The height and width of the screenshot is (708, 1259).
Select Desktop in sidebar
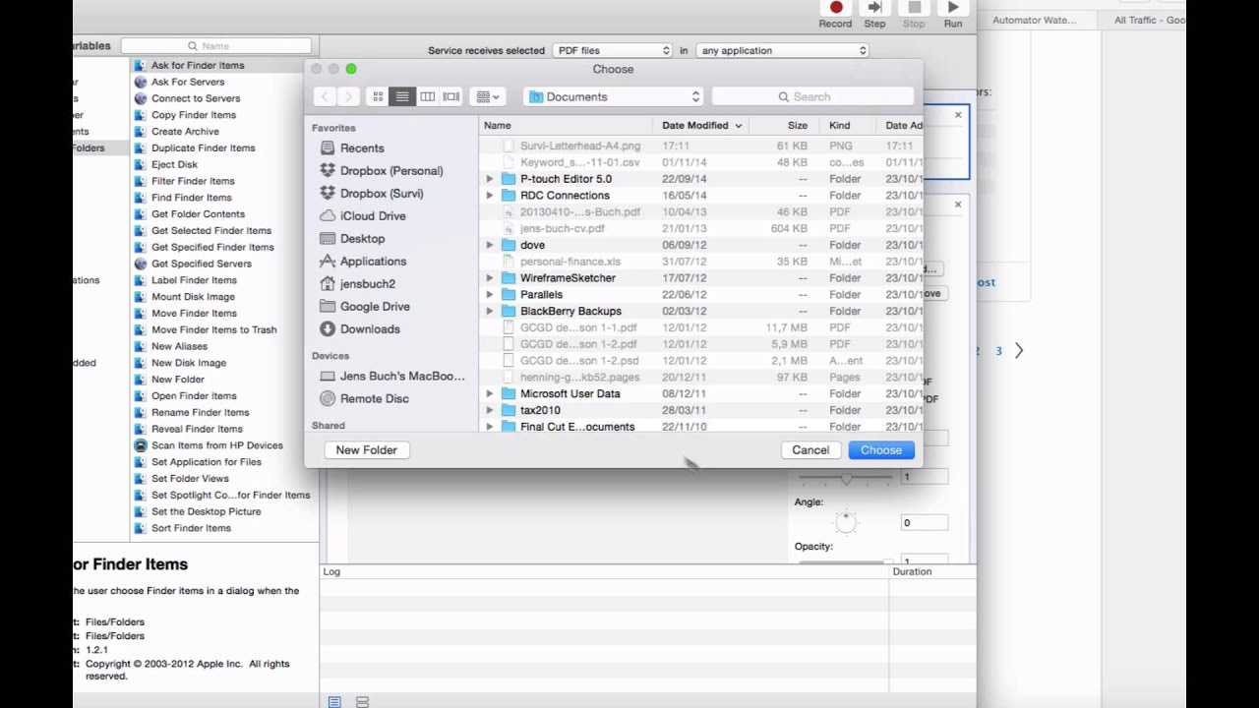coord(352,239)
